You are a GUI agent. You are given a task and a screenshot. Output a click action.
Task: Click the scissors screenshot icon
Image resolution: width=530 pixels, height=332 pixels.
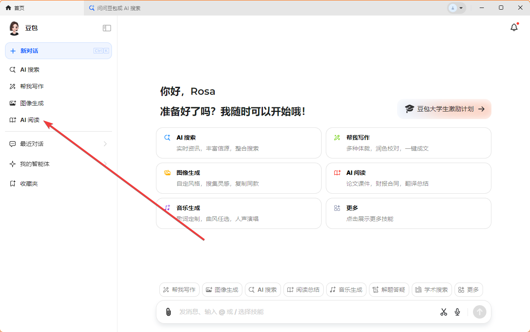pos(444,312)
